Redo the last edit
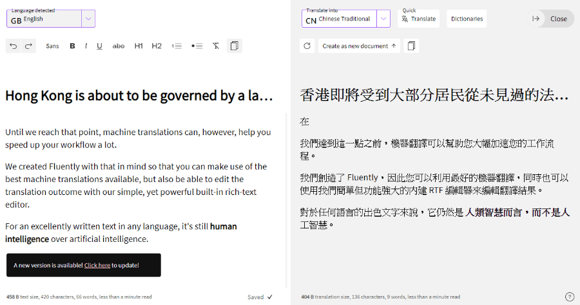 (x=28, y=46)
